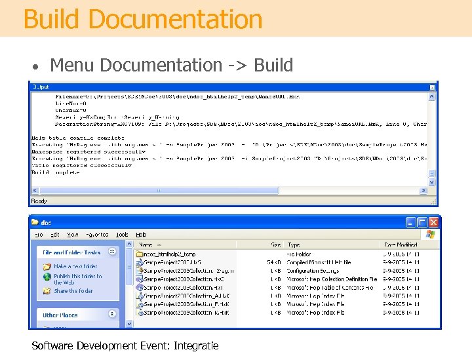Click Share this folder link
The height and width of the screenshot is (354, 472).
pos(73,291)
